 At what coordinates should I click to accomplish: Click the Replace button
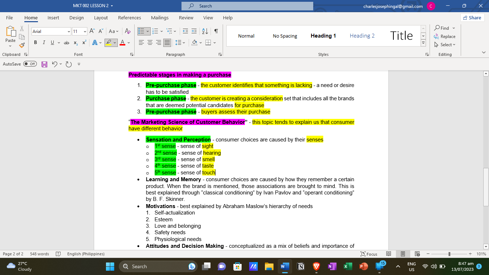445,37
